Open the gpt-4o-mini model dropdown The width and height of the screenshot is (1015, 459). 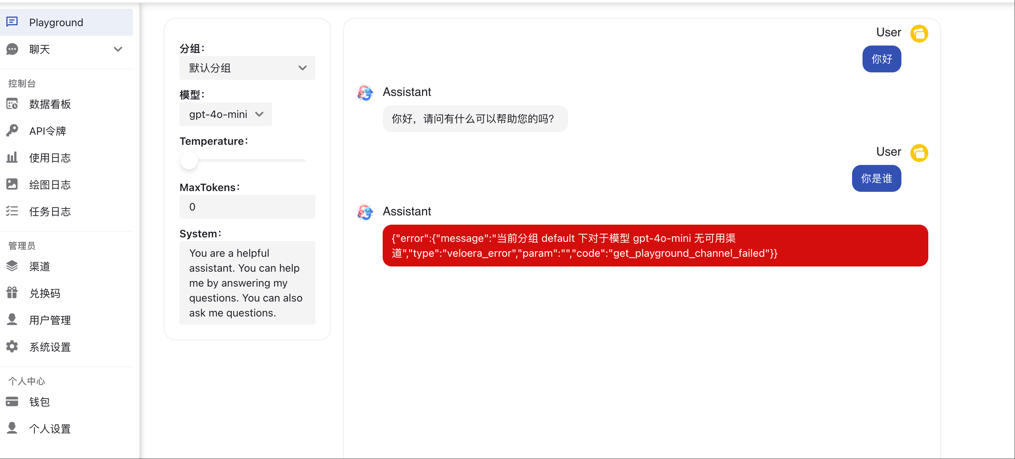tap(225, 114)
